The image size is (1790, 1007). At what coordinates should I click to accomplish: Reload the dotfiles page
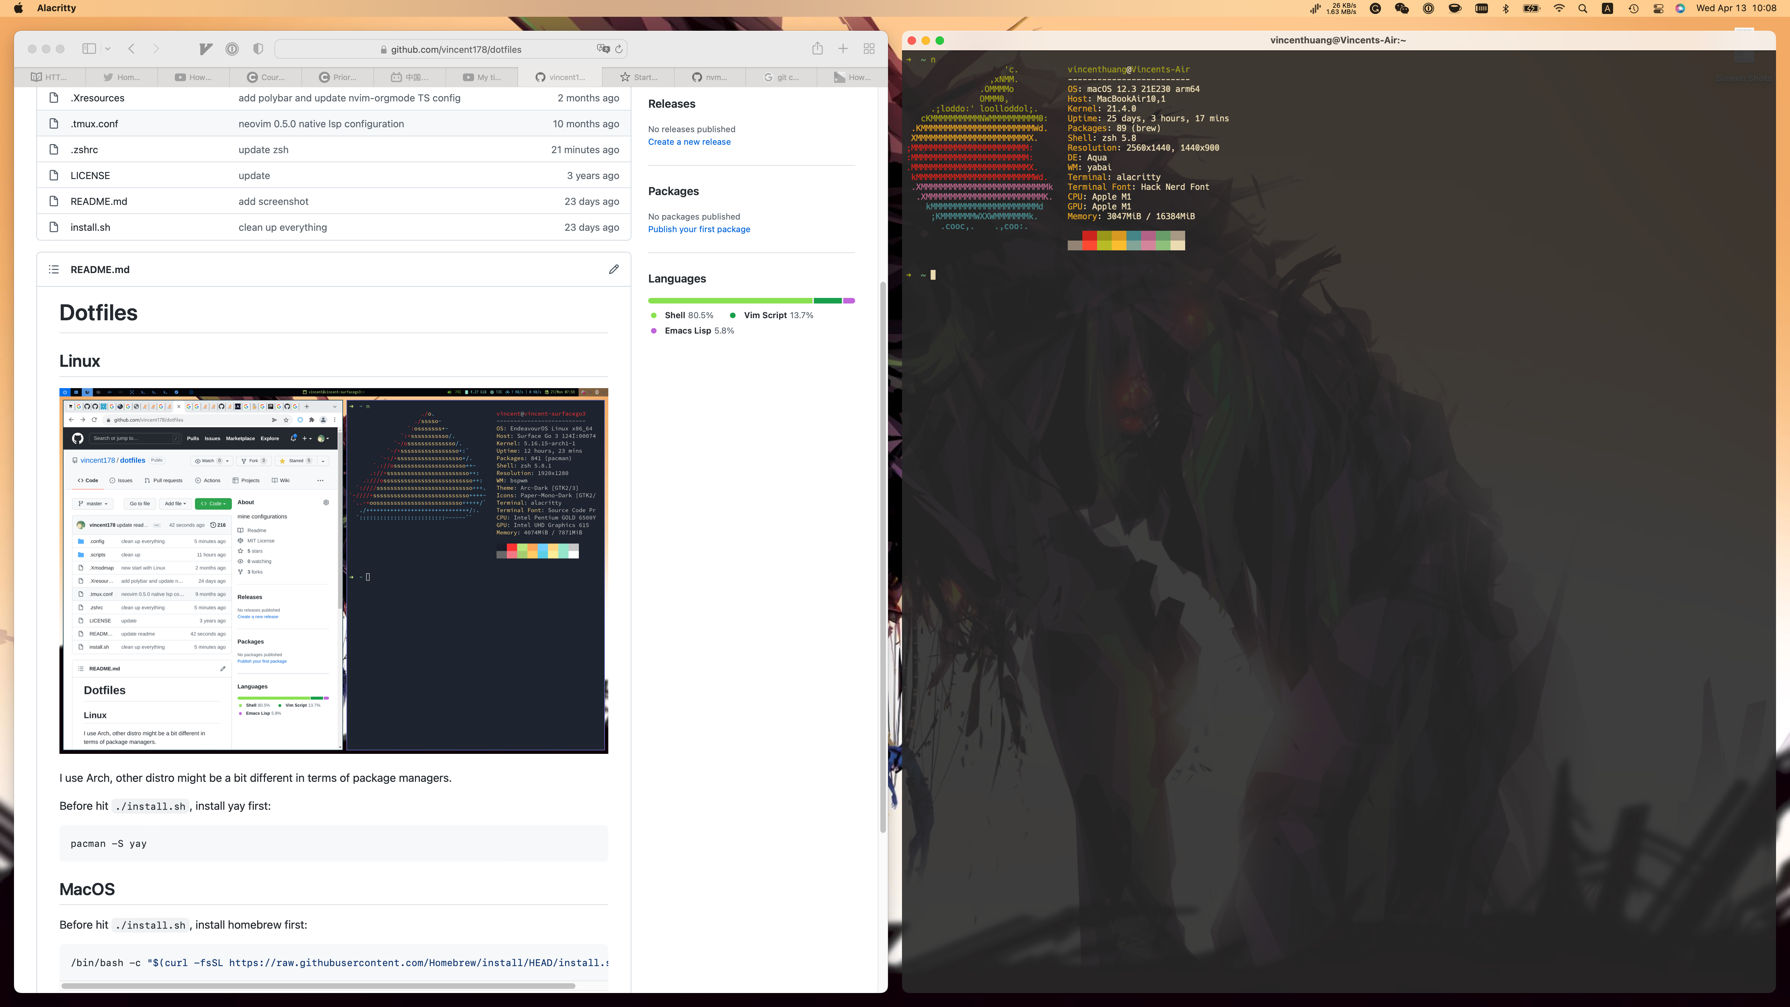(x=619, y=49)
